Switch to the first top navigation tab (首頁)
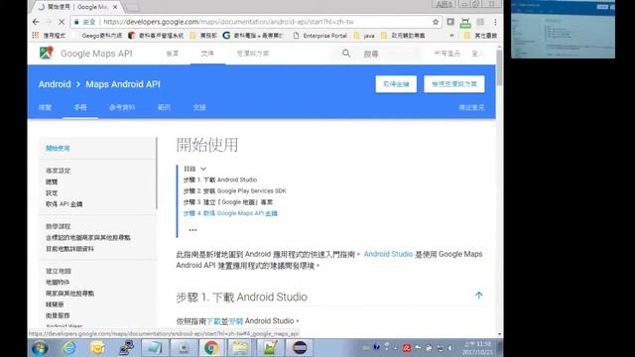 coord(173,54)
